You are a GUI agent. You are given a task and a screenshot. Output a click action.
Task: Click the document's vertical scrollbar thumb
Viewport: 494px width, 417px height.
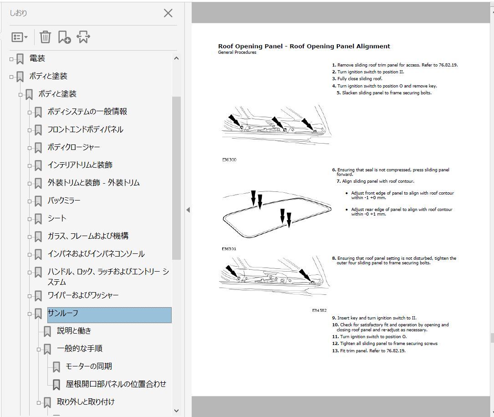[492, 338]
